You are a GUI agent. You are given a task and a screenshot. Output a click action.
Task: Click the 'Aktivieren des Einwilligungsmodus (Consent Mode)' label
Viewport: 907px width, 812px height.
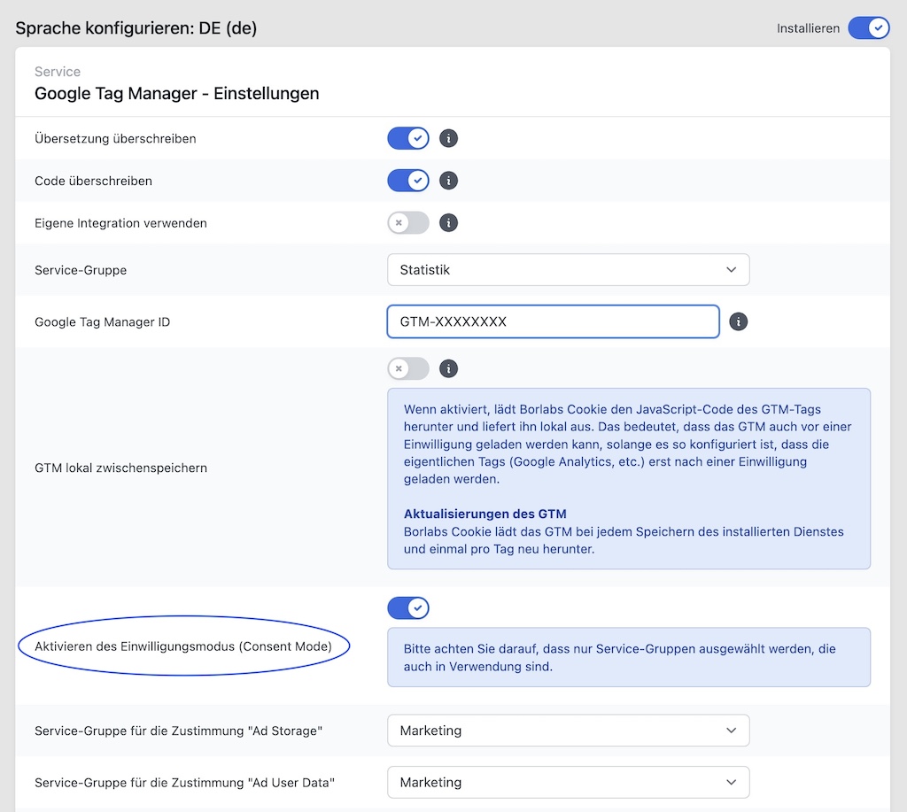click(183, 646)
